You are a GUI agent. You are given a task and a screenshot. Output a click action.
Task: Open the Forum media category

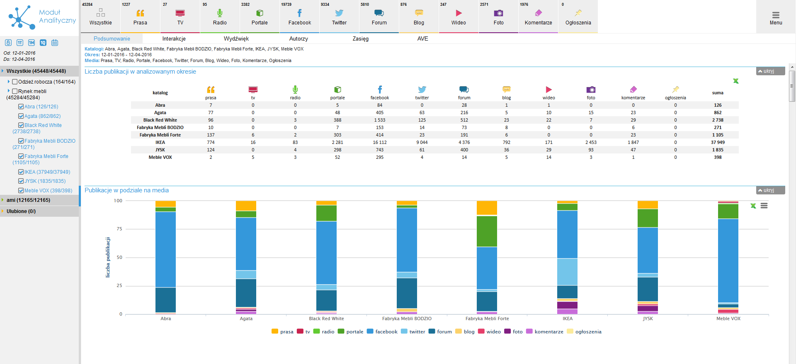point(379,17)
